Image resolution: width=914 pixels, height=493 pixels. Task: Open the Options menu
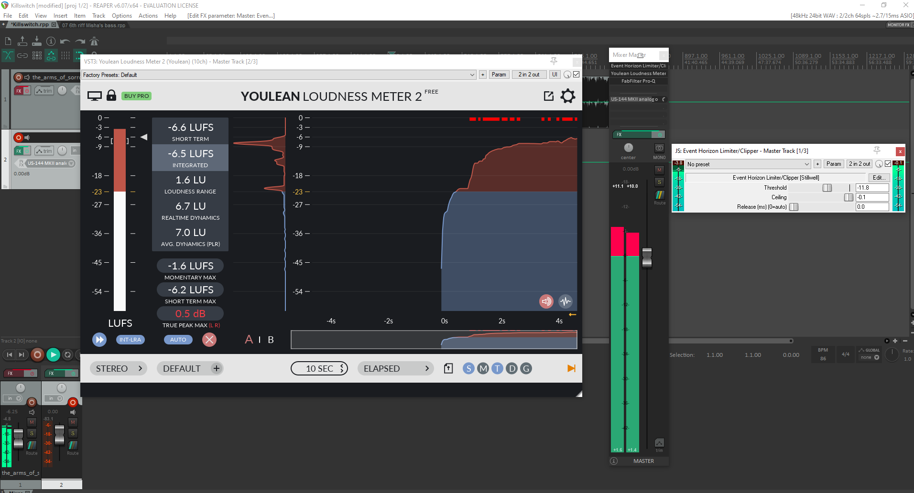(121, 16)
